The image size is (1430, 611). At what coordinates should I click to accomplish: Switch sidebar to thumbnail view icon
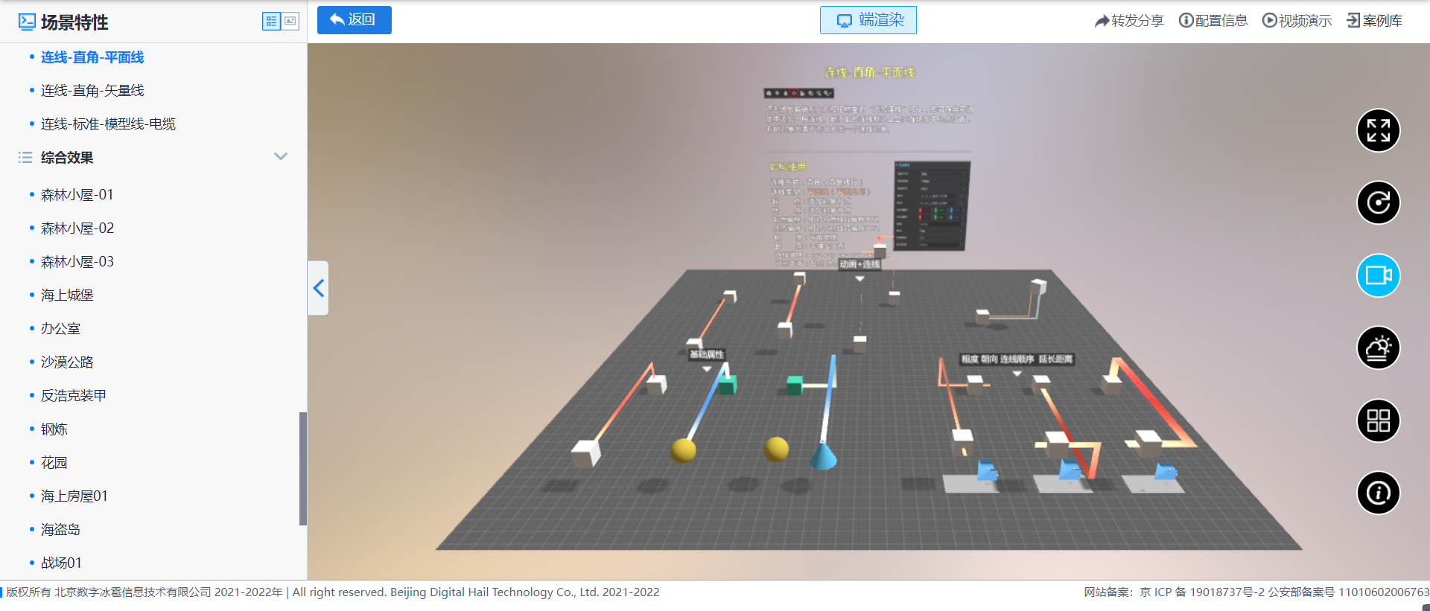pyautogui.click(x=290, y=22)
